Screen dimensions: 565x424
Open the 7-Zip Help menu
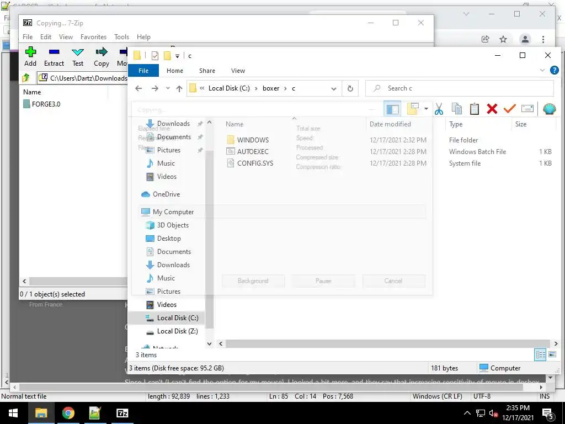[x=143, y=37]
